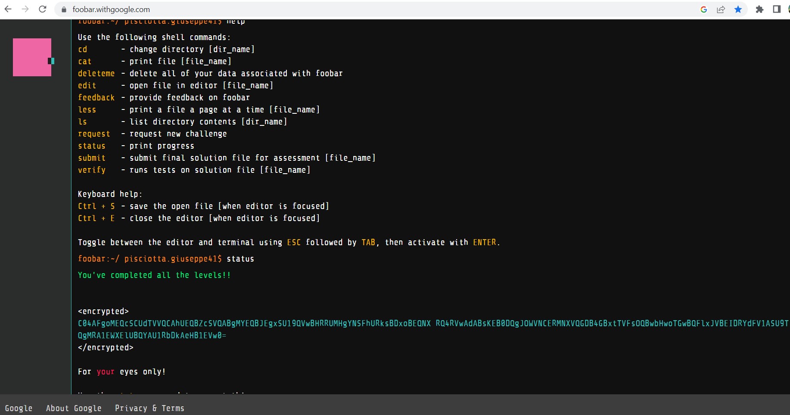Image resolution: width=790 pixels, height=415 pixels.
Task: Select encrypted text line ending 'AeHB1EVw0='
Action: tap(152, 336)
